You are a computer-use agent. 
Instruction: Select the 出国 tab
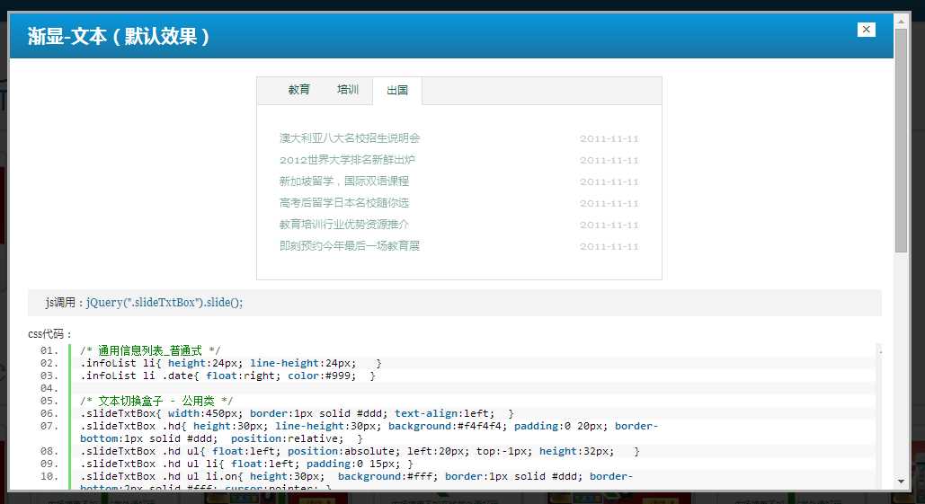[x=397, y=91]
